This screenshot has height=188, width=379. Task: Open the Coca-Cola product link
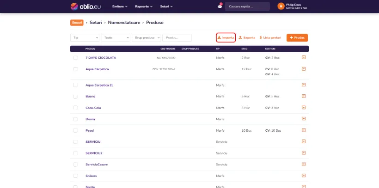click(93, 108)
